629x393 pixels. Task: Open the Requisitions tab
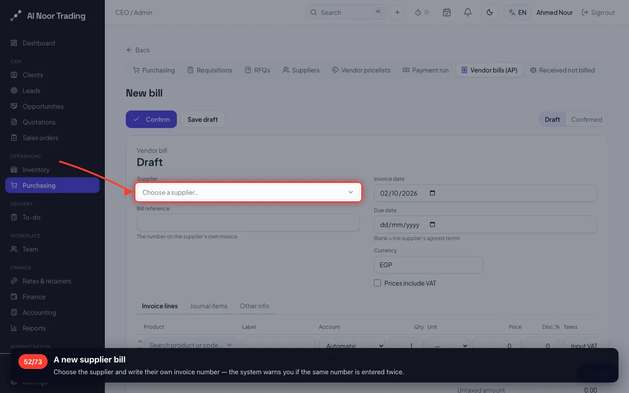pyautogui.click(x=210, y=70)
